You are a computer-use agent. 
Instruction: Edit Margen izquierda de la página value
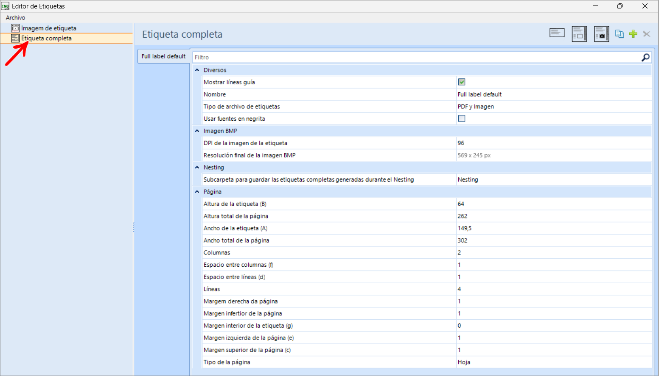554,338
